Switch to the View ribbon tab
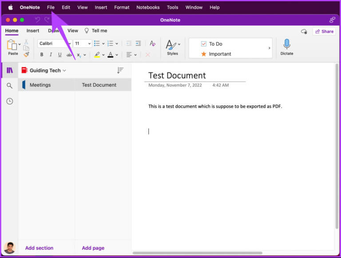The image size is (341, 258). click(x=73, y=31)
